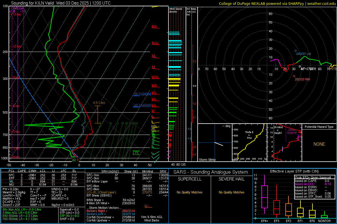Click Effective Layer STP (with CIN) title
The width and height of the screenshot is (337, 224).
[294, 171]
